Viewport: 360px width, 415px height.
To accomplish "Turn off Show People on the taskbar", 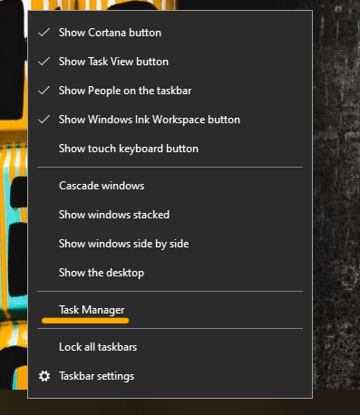I will point(170,91).
